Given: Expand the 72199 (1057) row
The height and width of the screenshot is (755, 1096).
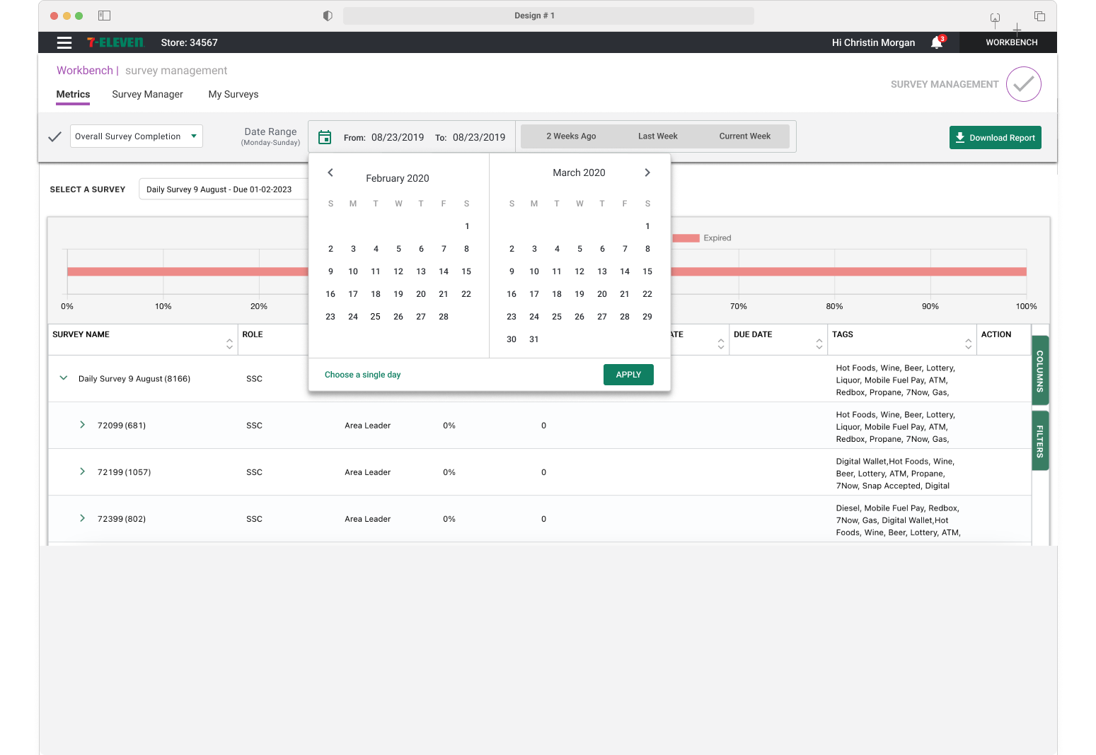Looking at the screenshot, I should tap(82, 472).
